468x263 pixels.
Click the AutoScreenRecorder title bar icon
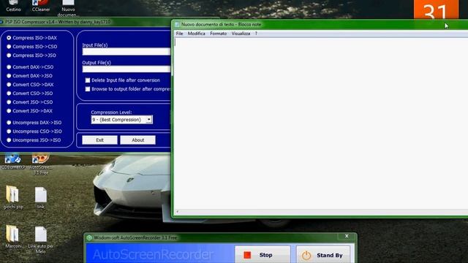coord(89,237)
